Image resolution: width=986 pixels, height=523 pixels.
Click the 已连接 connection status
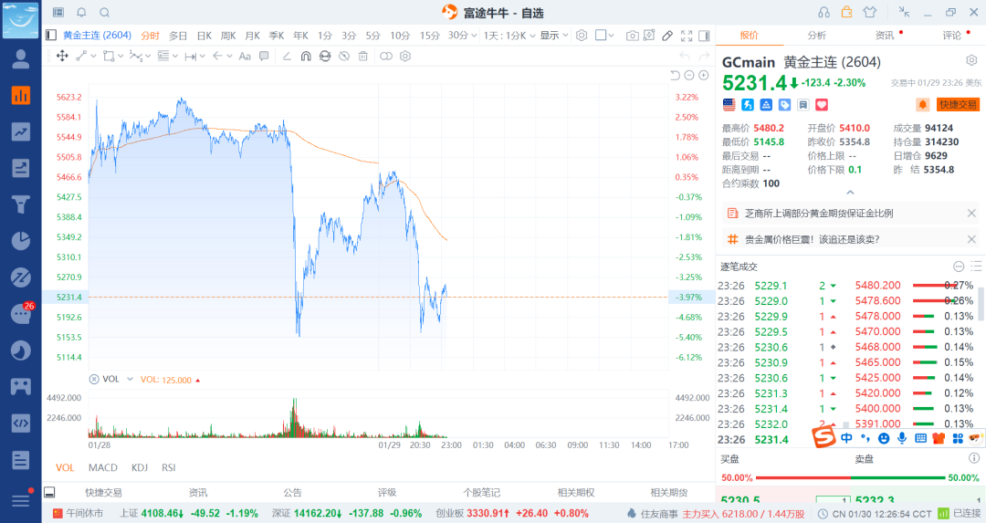tap(960, 514)
